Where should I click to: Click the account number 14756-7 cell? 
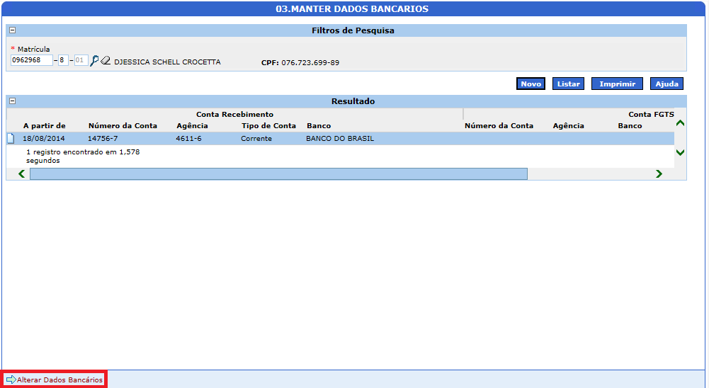click(x=103, y=139)
